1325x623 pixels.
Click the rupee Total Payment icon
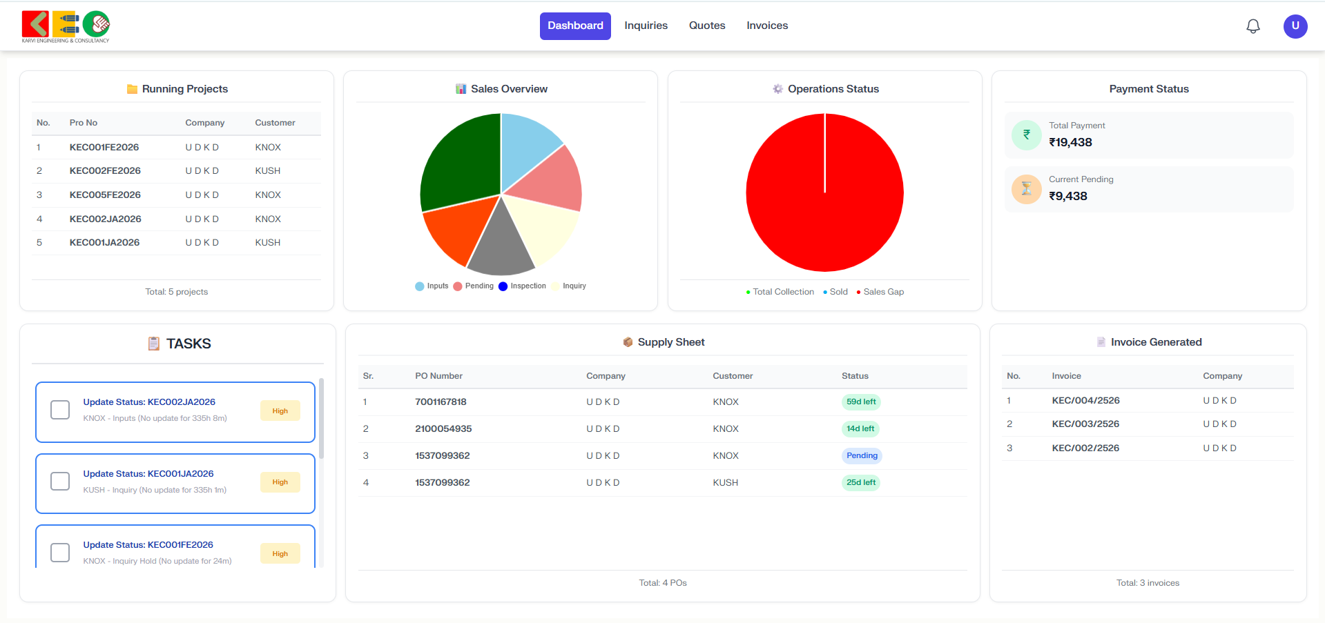(x=1026, y=135)
